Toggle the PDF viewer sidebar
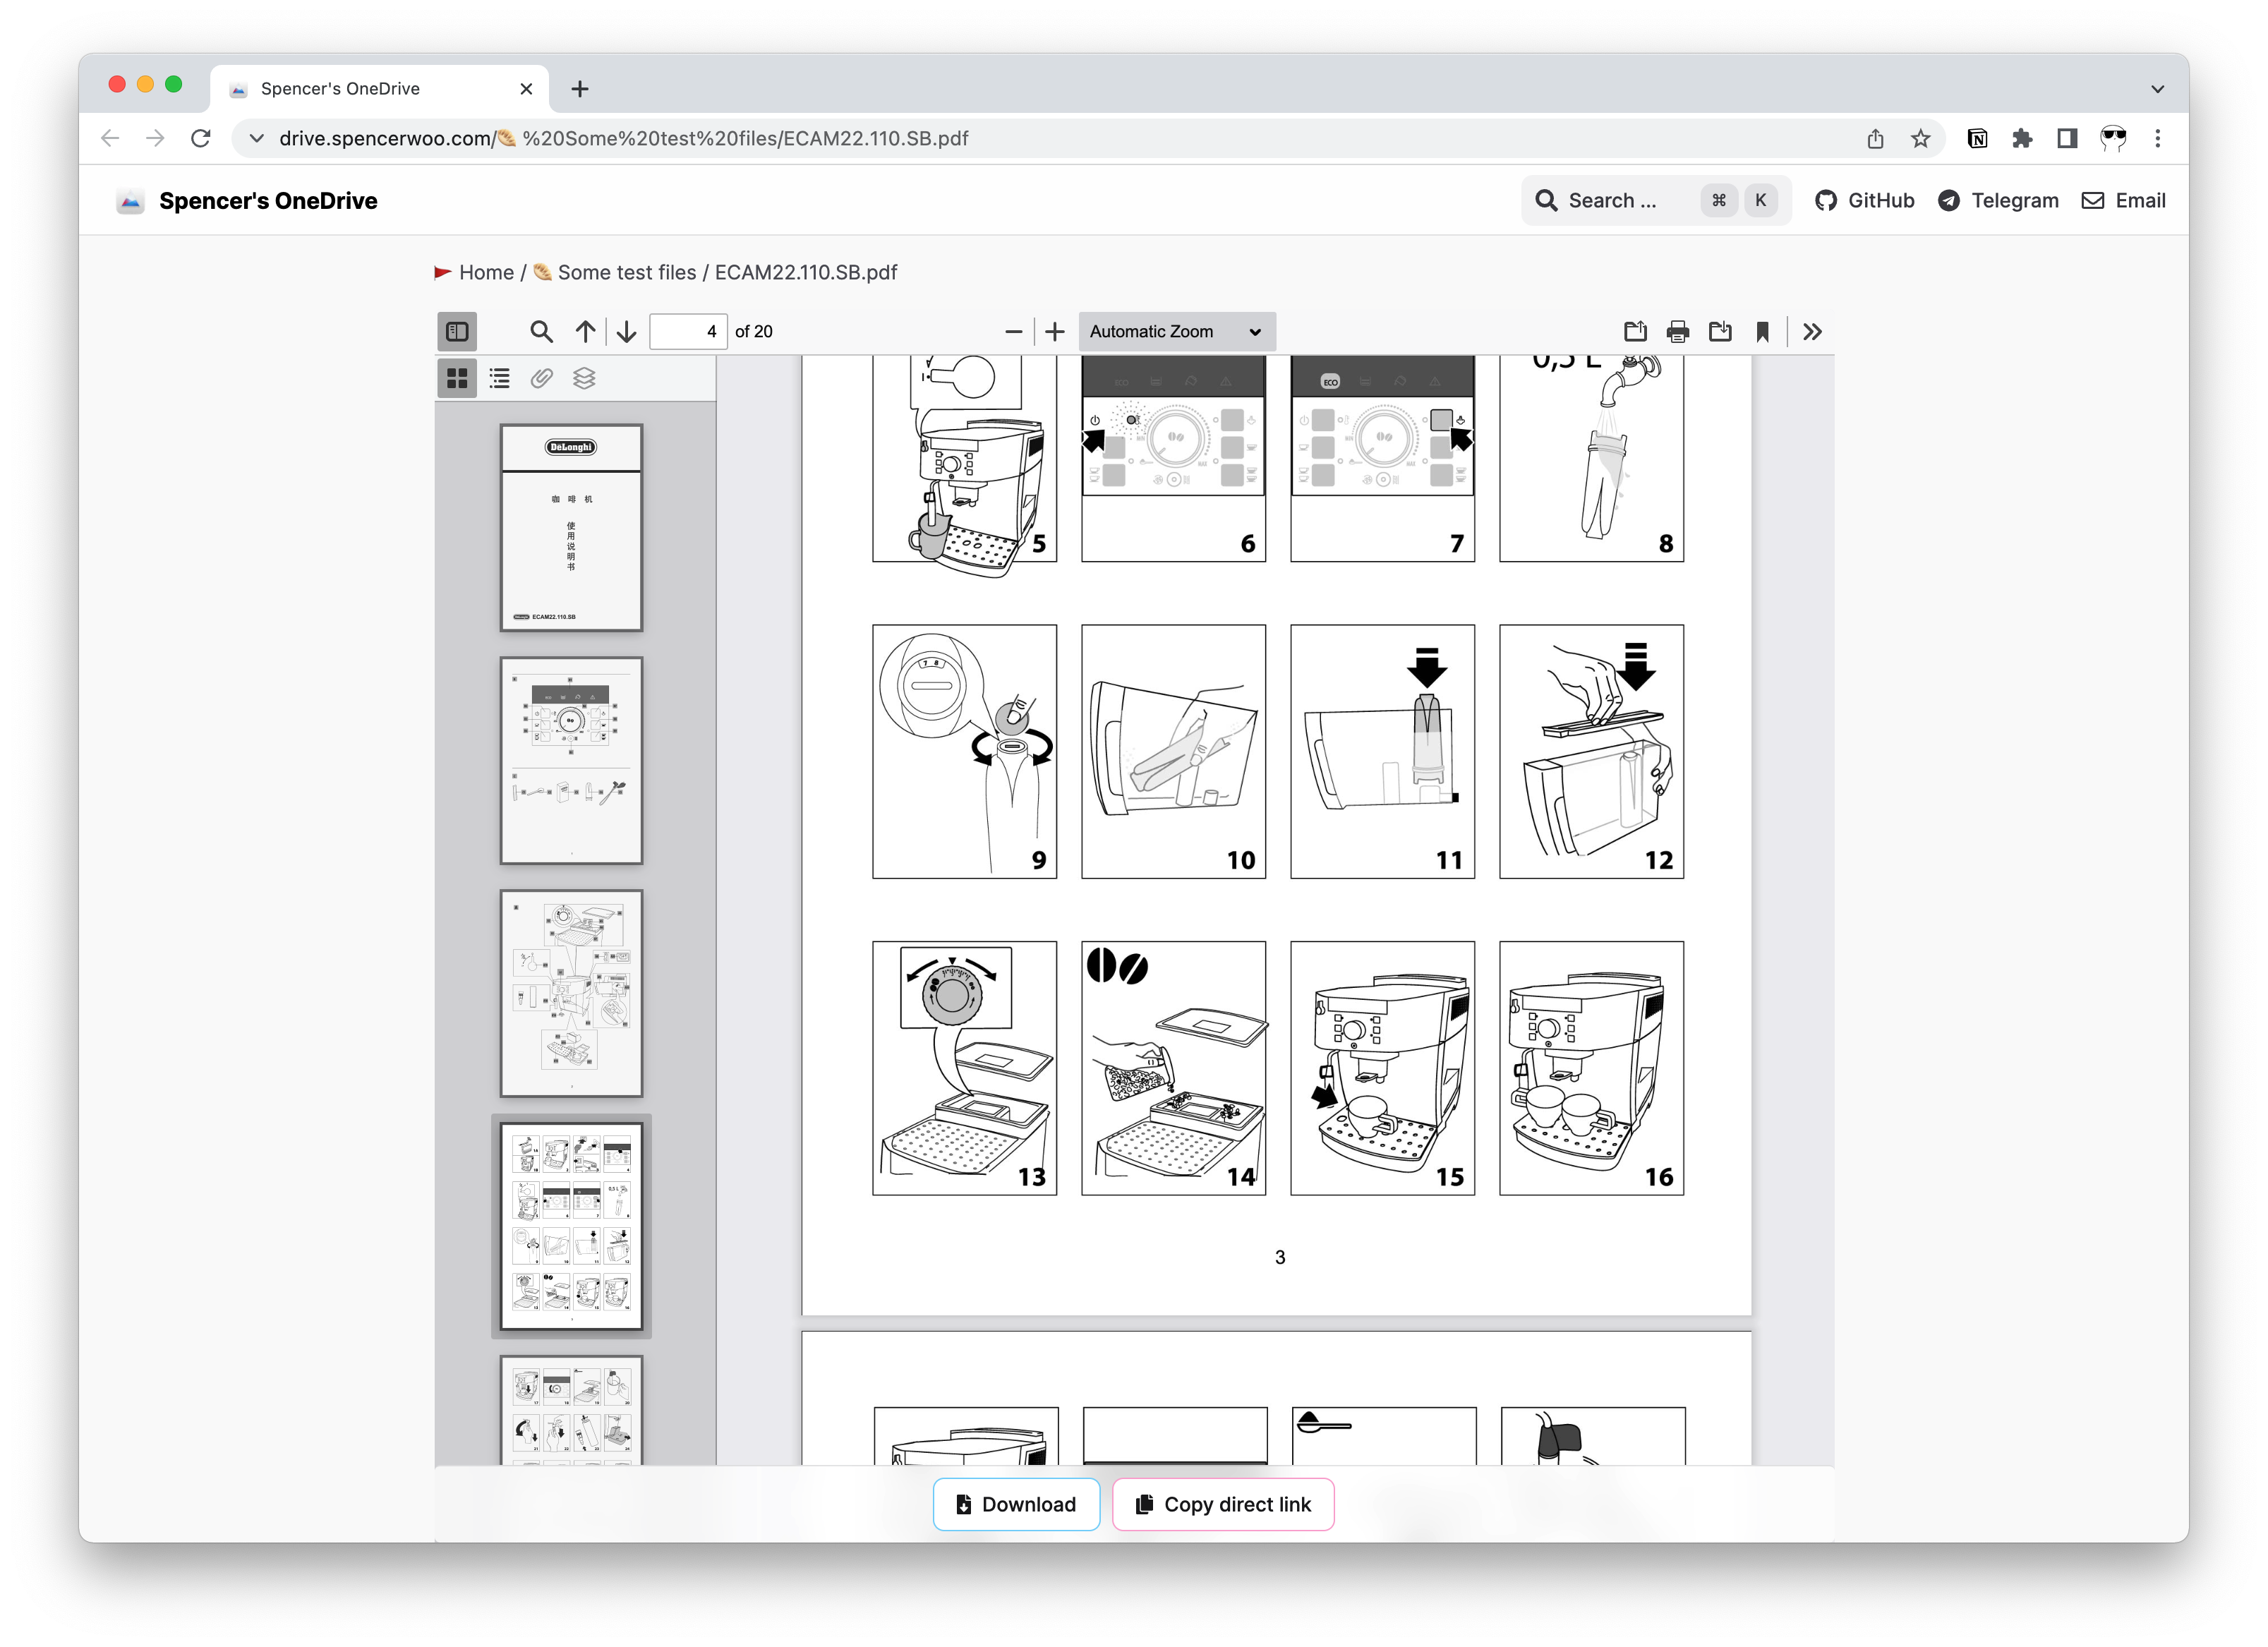The width and height of the screenshot is (2268, 1647). tap(457, 331)
